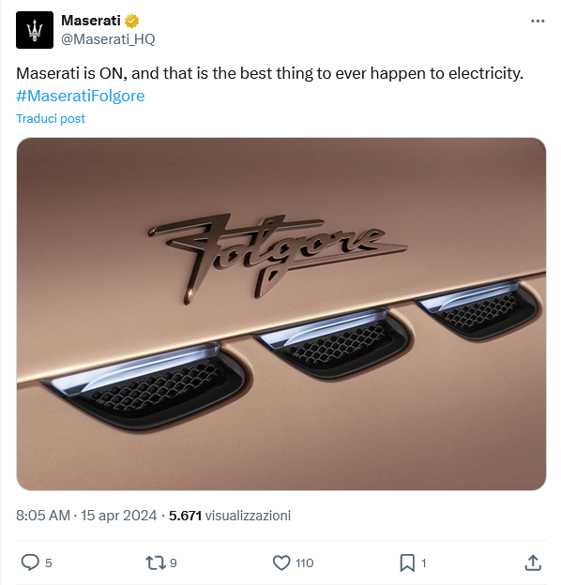Click the Maserati display name

pyautogui.click(x=91, y=21)
